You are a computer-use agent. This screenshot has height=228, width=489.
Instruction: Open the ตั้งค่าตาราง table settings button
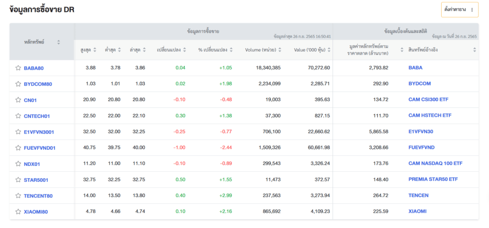[460, 10]
